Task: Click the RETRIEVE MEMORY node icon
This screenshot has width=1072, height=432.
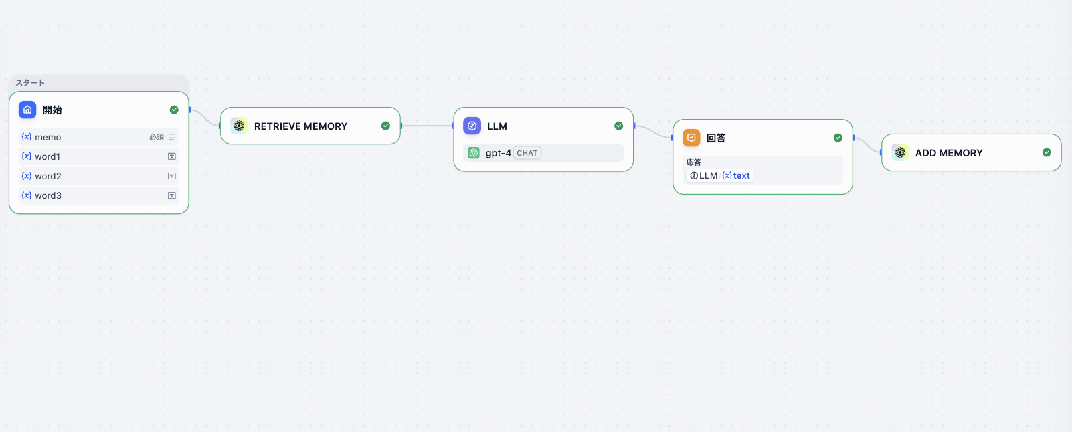Action: coord(239,126)
